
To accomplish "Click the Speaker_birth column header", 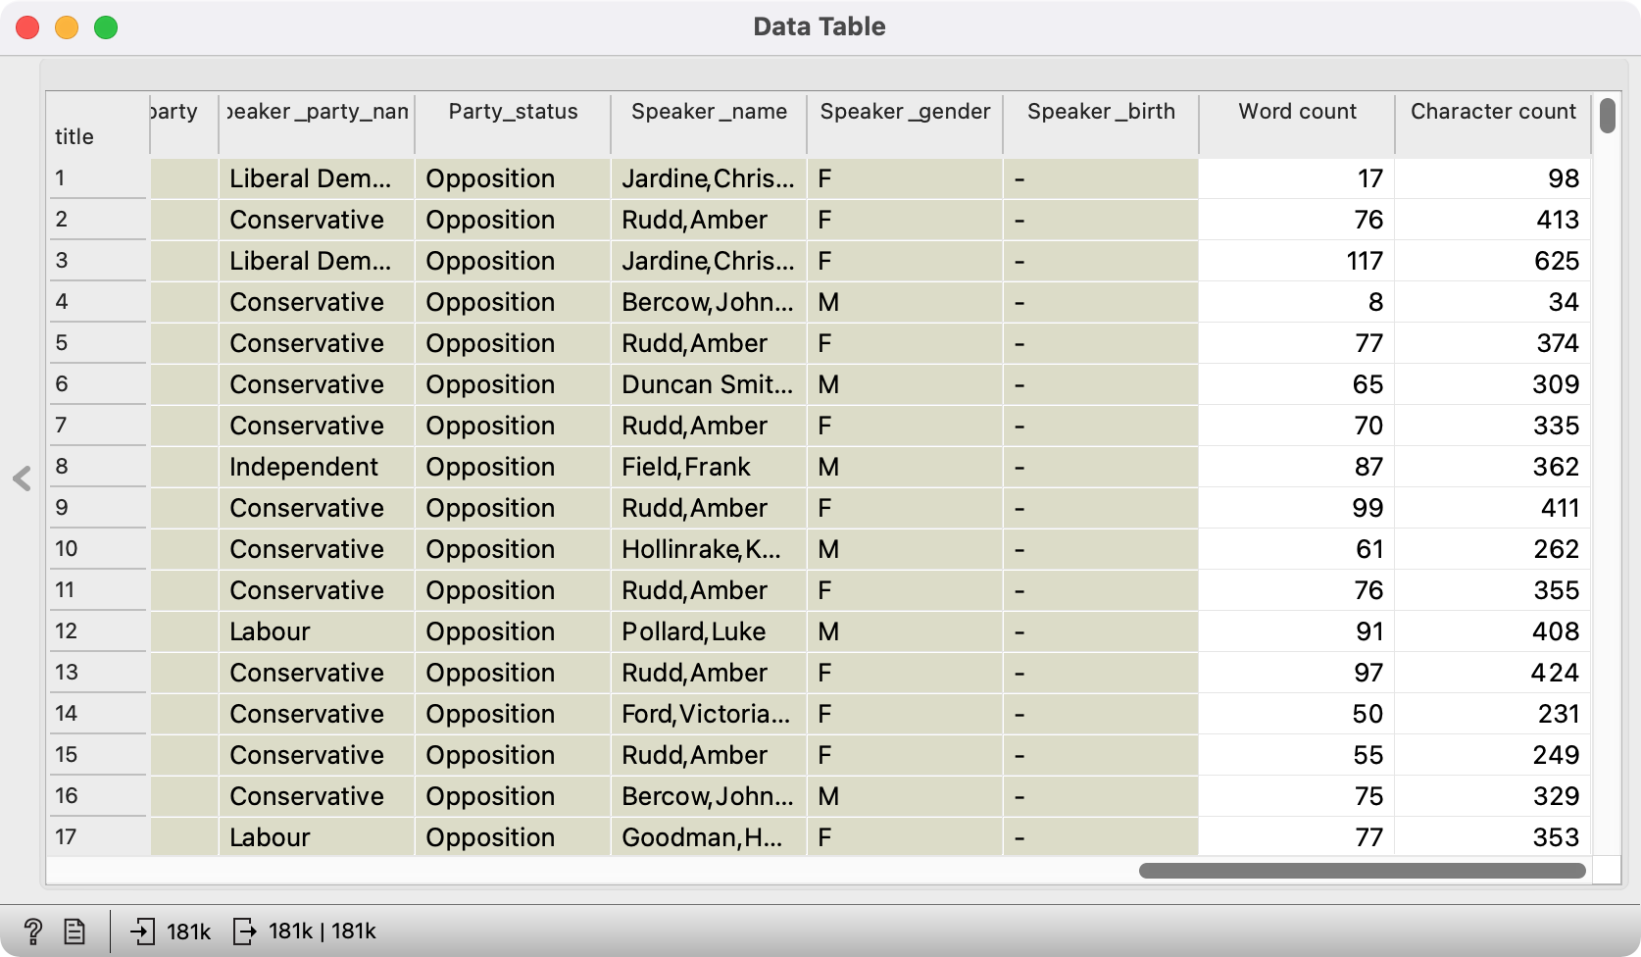I will click(x=1100, y=112).
